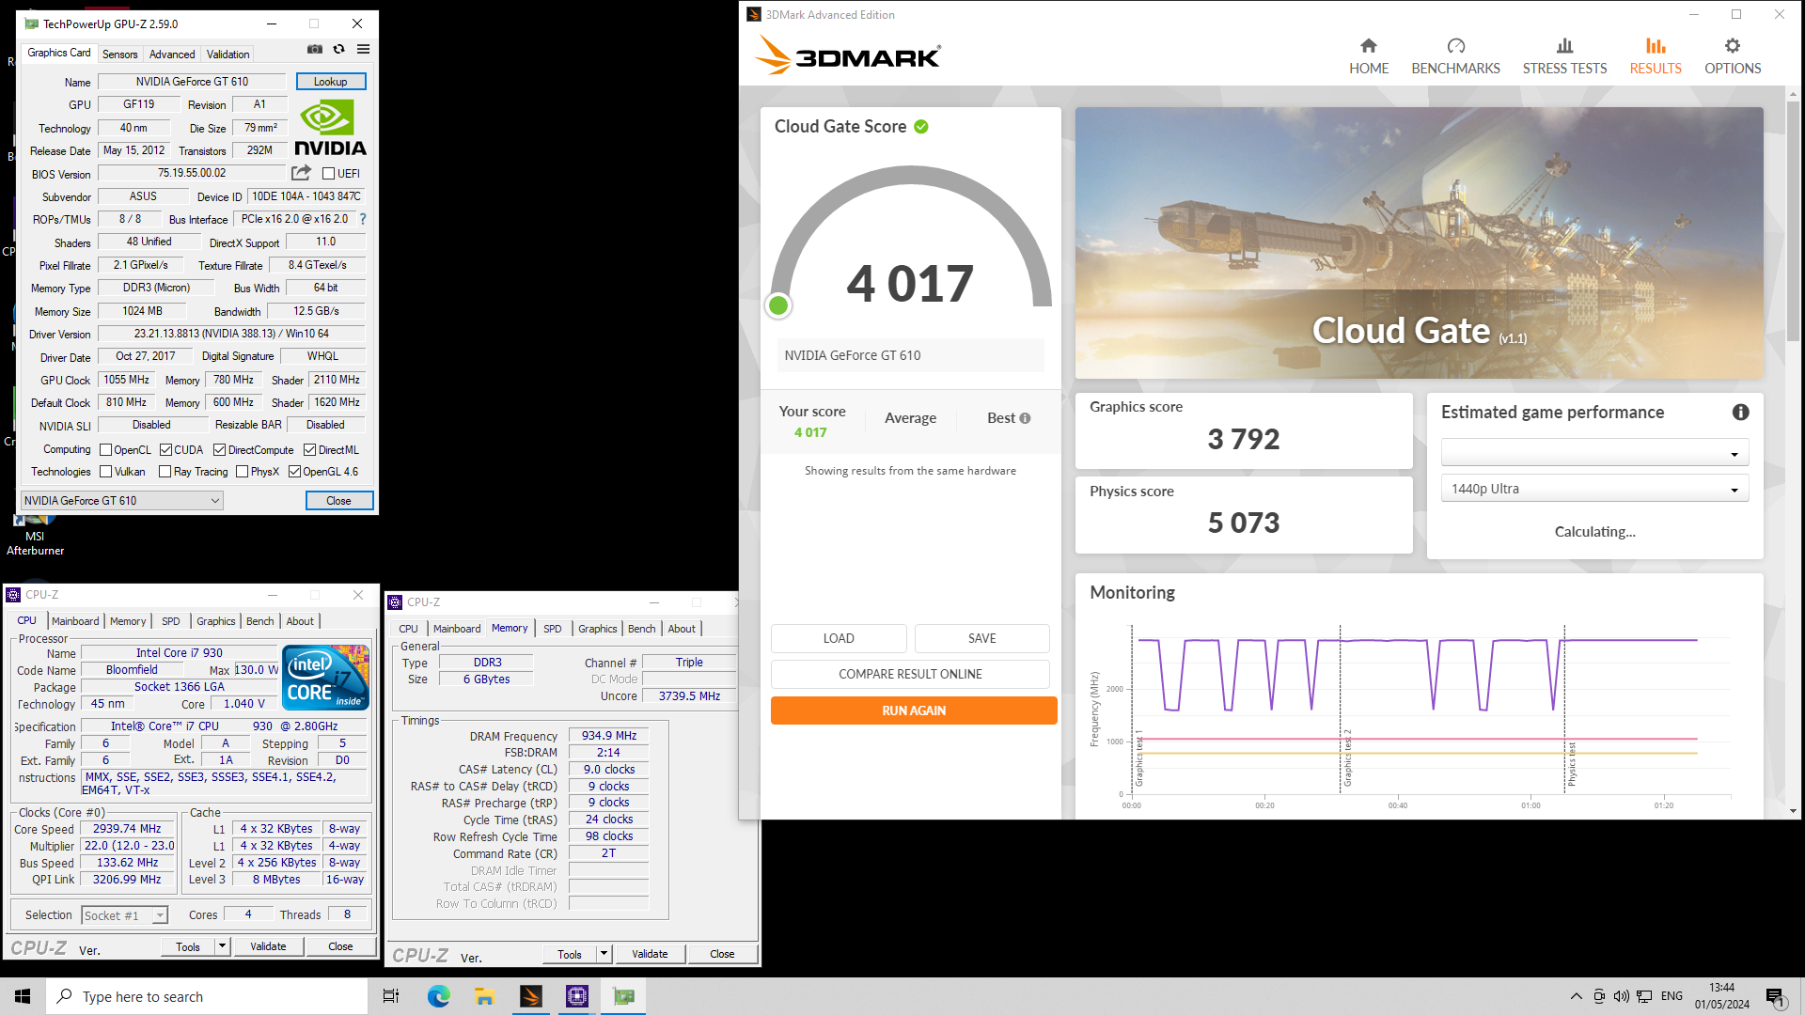
Task: Open Mainboard tab in left CPU-Z window
Action: click(75, 621)
